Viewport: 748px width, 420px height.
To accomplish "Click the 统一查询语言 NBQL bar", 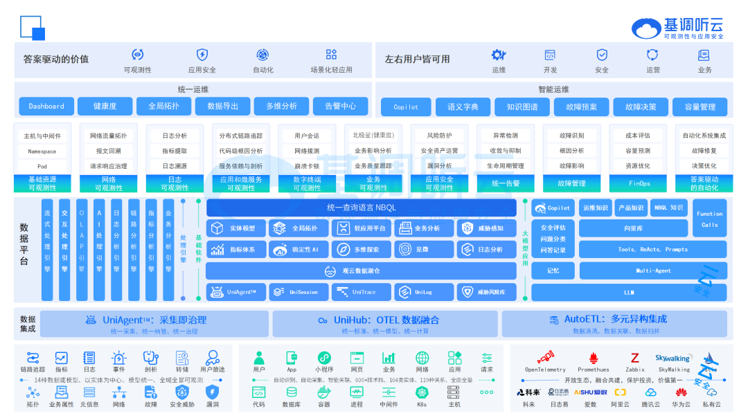I will [x=361, y=208].
